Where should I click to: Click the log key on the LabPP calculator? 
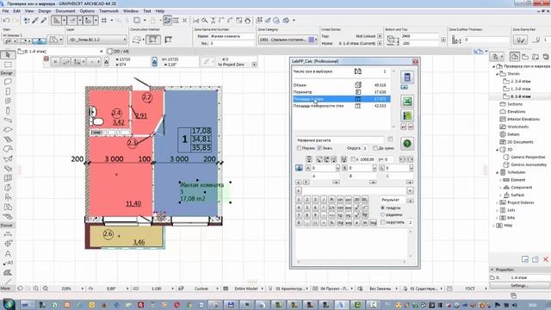(373, 223)
